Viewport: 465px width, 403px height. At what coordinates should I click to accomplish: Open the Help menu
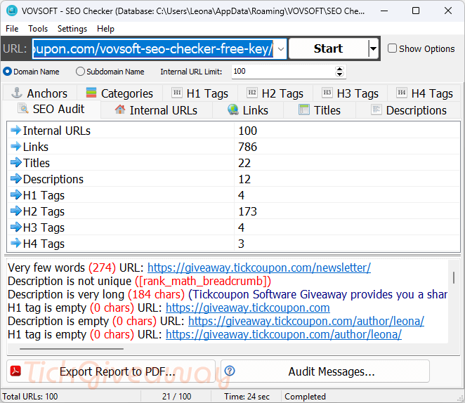[105, 29]
